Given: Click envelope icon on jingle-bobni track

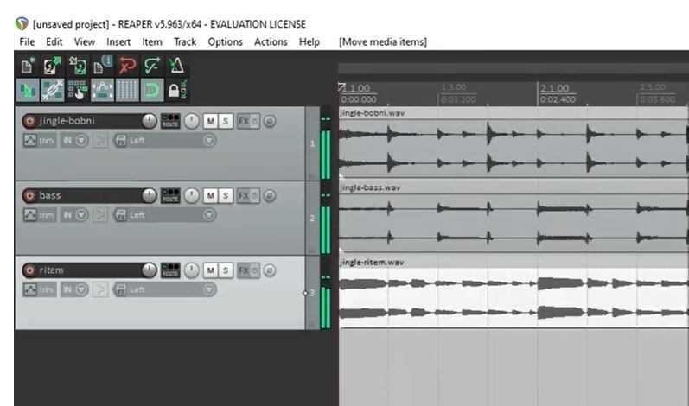Looking at the screenshot, I should [30, 141].
